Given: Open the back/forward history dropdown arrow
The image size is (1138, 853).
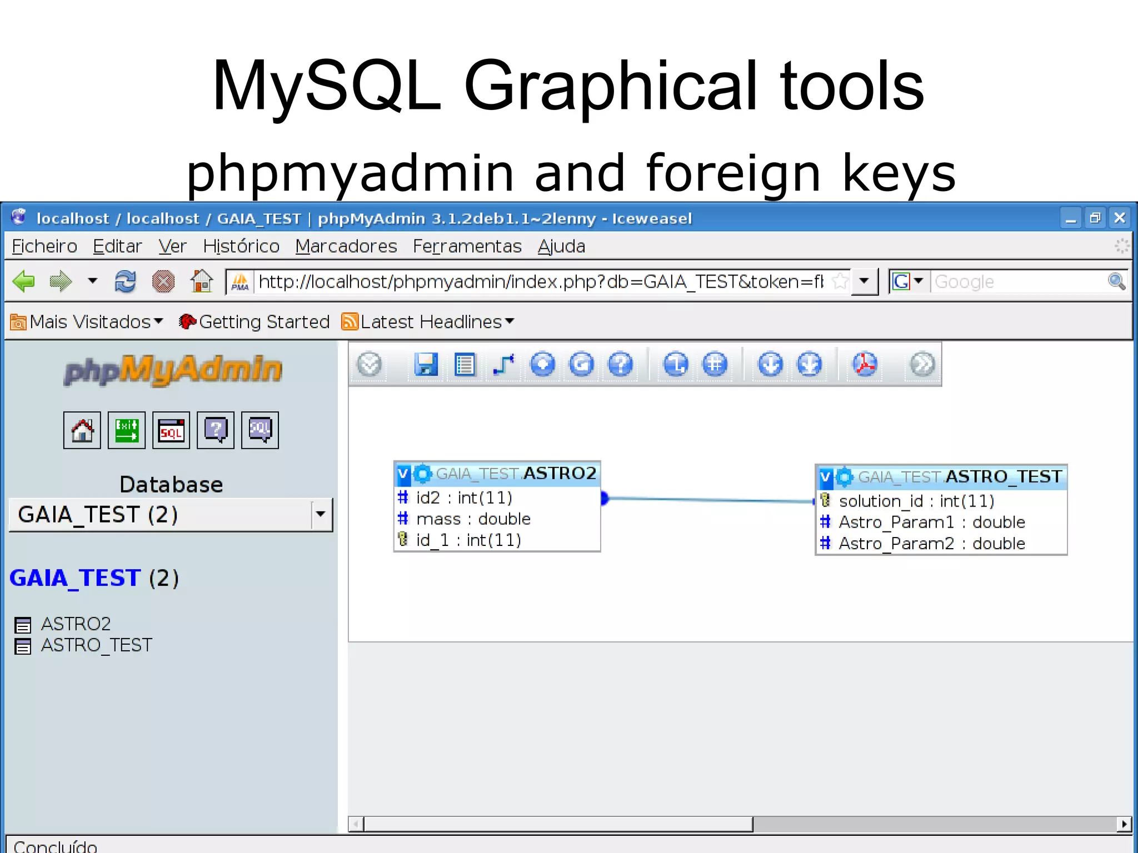Looking at the screenshot, I should click(93, 281).
